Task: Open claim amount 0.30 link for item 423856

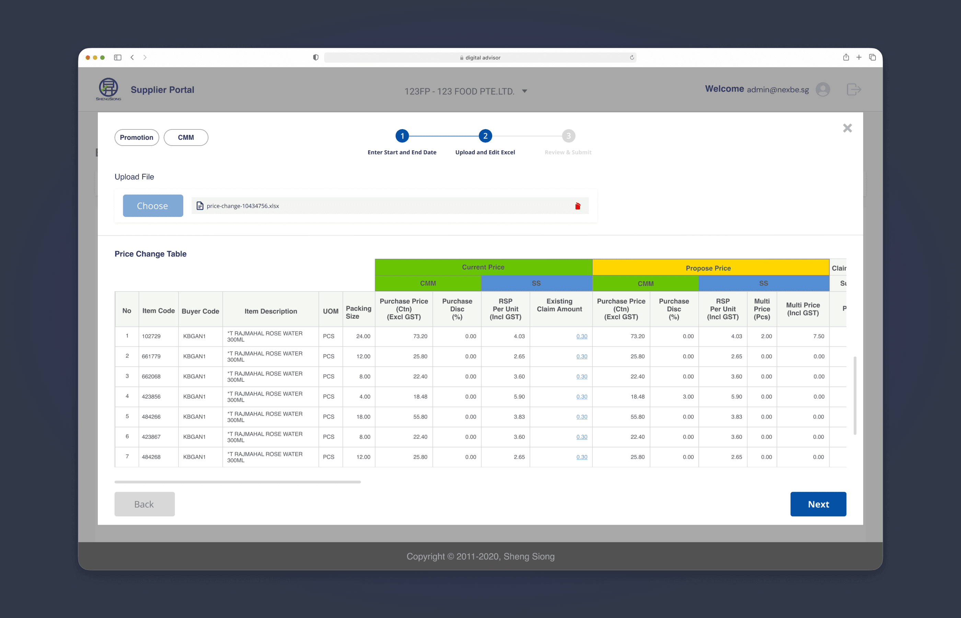Action: 581,397
